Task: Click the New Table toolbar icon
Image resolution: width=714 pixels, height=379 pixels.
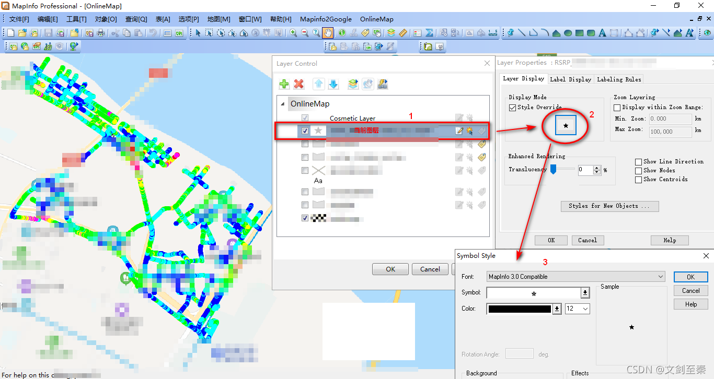Action: (10, 33)
